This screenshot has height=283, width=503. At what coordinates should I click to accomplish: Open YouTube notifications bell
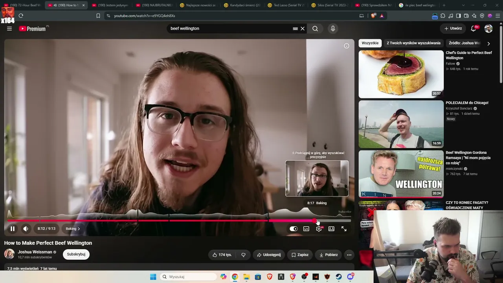[474, 28]
